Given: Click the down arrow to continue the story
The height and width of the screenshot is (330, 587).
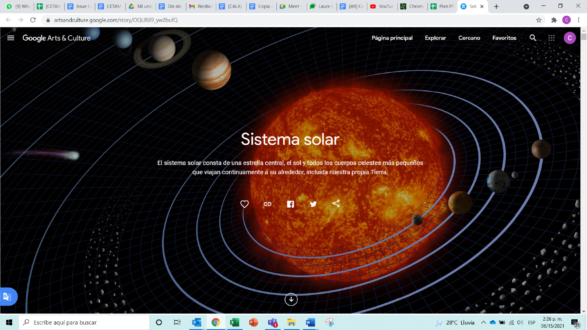Looking at the screenshot, I should point(291,300).
